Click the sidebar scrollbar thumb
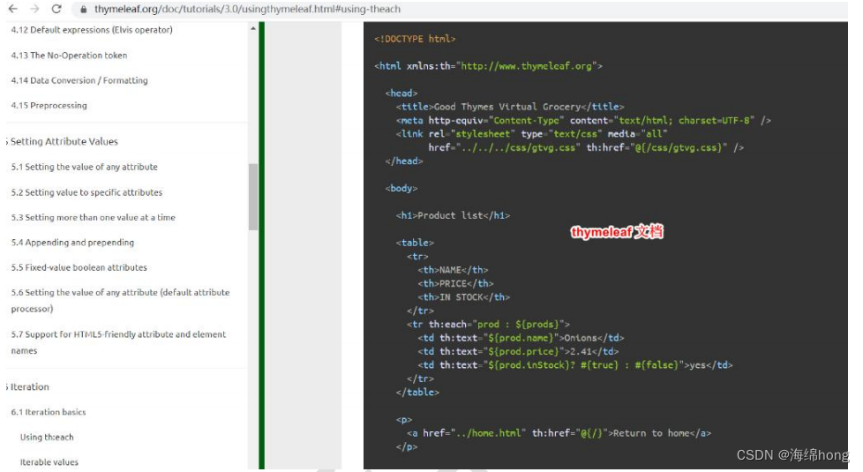Image resolution: width=863 pixels, height=472 pixels. click(x=253, y=197)
